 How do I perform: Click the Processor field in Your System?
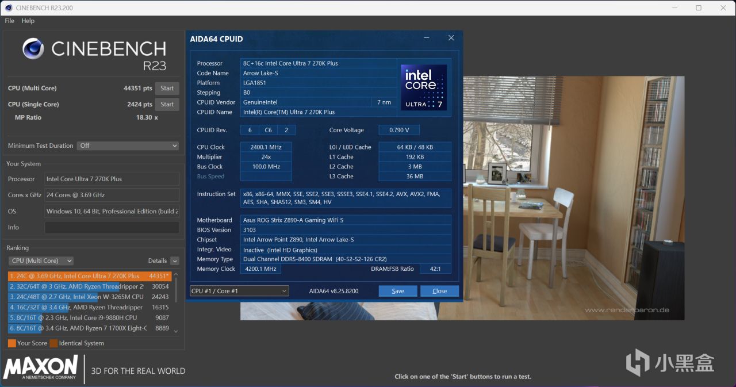[112, 179]
